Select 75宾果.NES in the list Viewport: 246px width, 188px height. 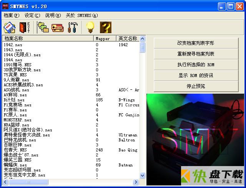click(x=15, y=75)
